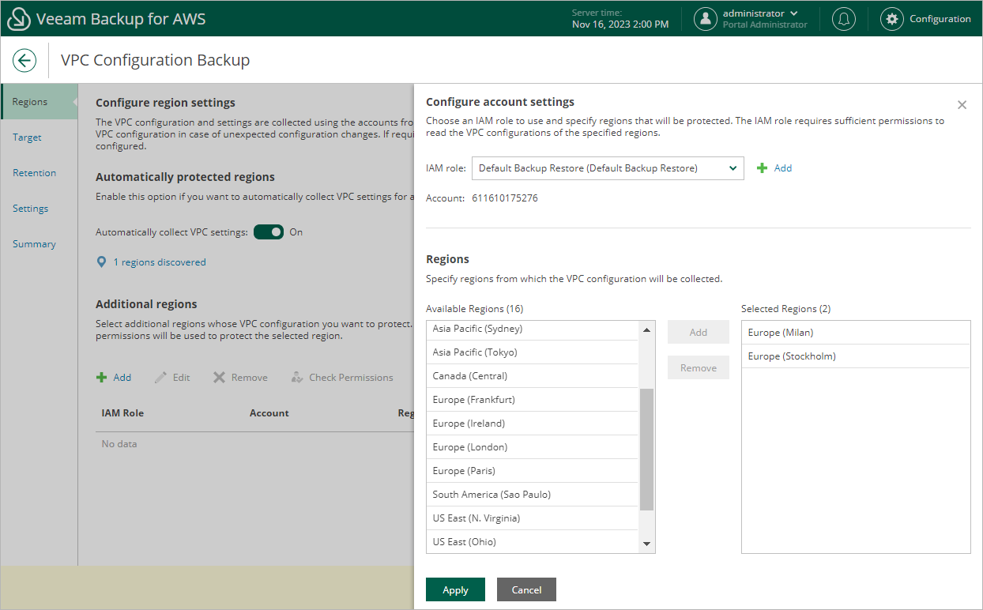983x610 pixels.
Task: Open the '1 regions discovered' link
Action: [x=160, y=262]
